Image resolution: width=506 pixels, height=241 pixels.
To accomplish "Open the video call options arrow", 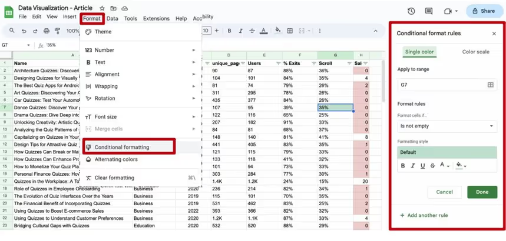I will pos(457,11).
